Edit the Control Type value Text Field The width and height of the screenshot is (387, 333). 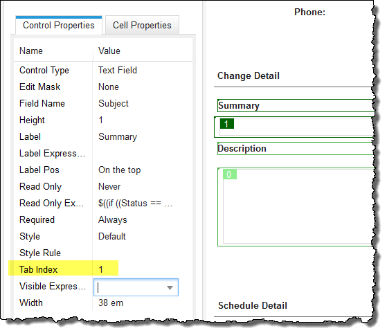click(118, 71)
